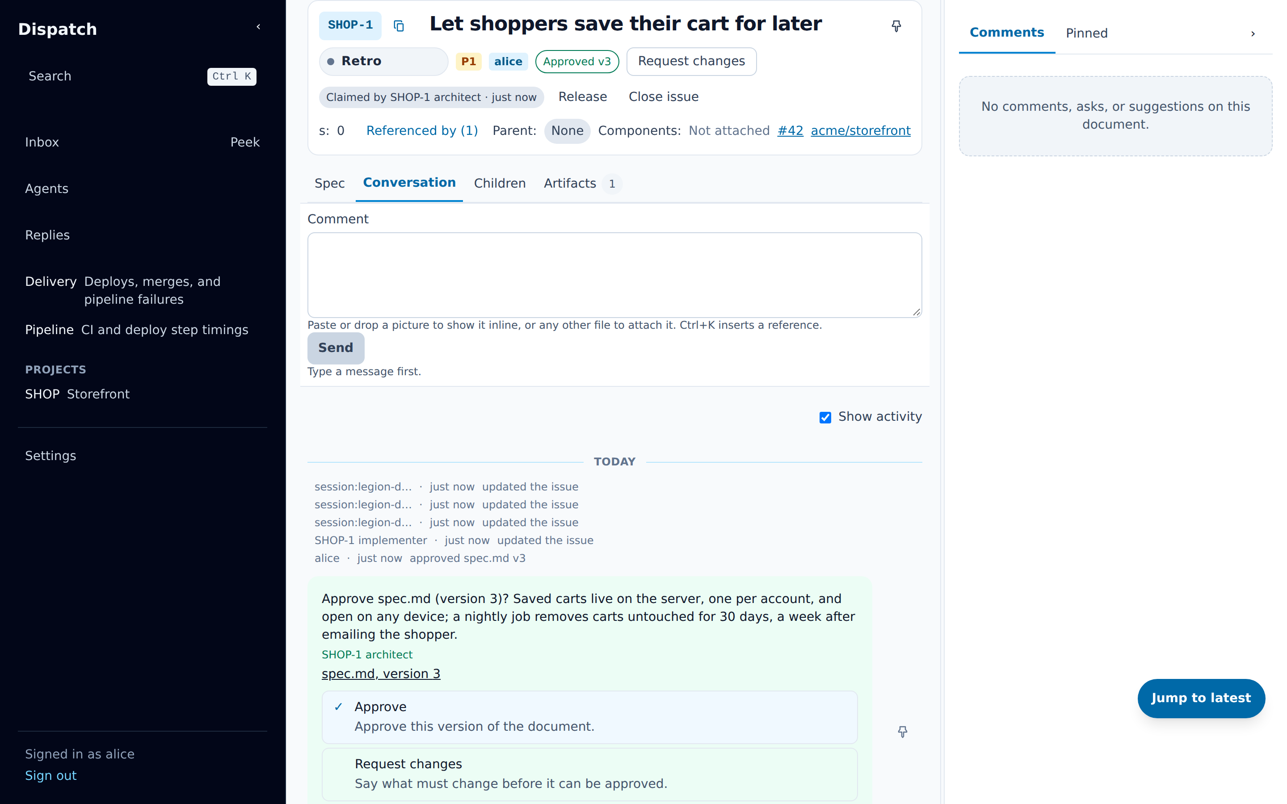Switch to the Conversation tab
Viewport: 1287px width, 804px height.
coord(409,183)
